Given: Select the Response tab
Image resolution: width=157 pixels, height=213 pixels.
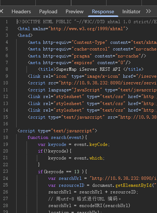Looking at the screenshot, I should 103,11.
